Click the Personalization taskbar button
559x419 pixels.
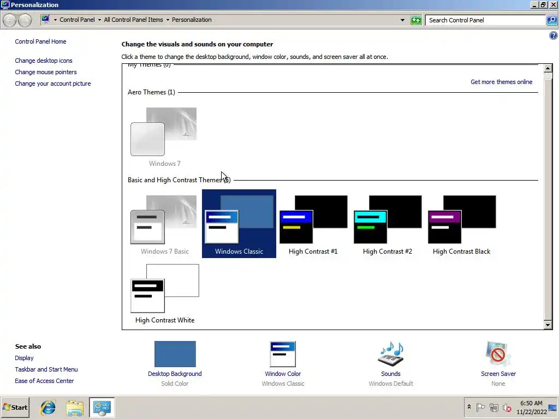coord(102,408)
